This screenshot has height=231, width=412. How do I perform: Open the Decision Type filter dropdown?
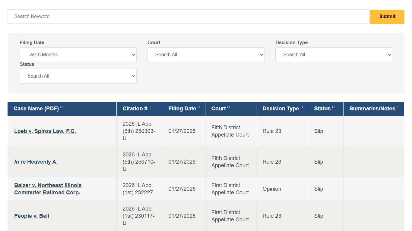[334, 55]
